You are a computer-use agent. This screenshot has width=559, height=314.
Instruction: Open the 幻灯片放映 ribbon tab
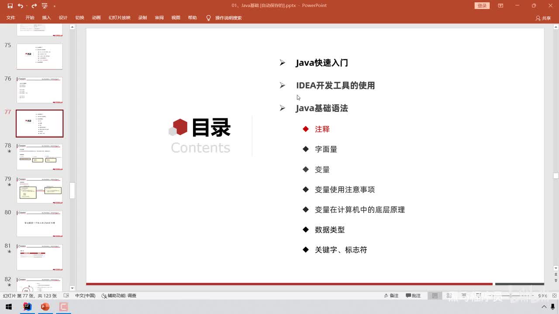click(120, 18)
